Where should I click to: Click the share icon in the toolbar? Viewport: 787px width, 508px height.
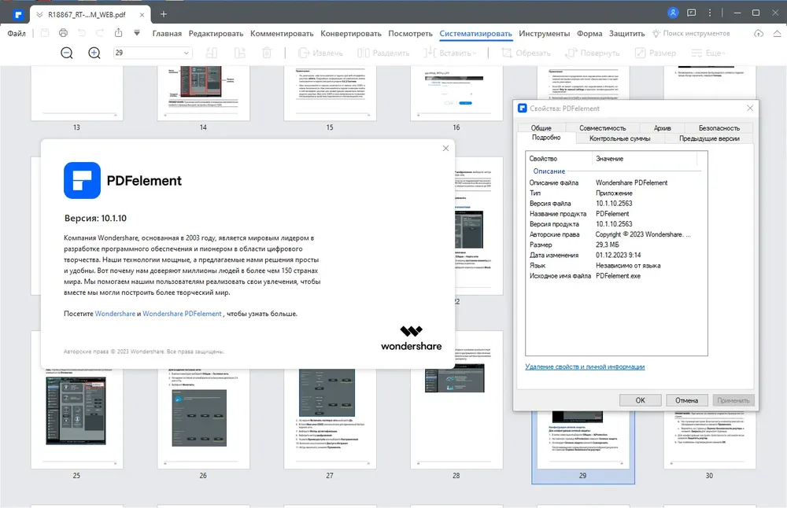click(119, 33)
